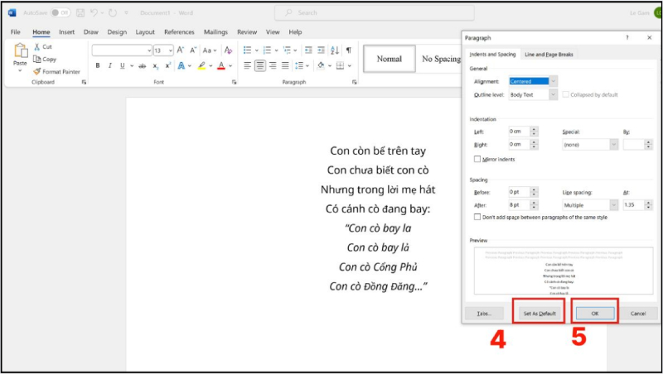This screenshot has height=374, width=663.
Task: Decrease font size with shrink icon
Action: tap(193, 50)
